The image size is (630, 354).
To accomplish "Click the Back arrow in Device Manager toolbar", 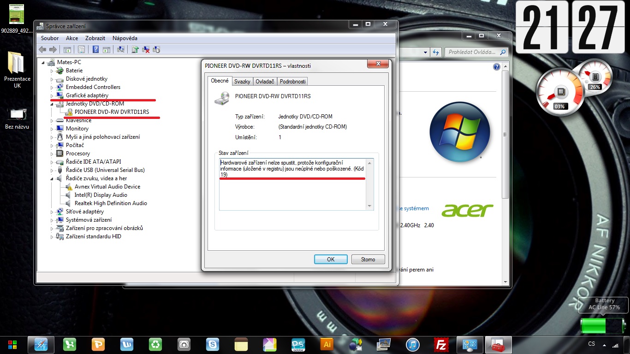I will click(42, 49).
